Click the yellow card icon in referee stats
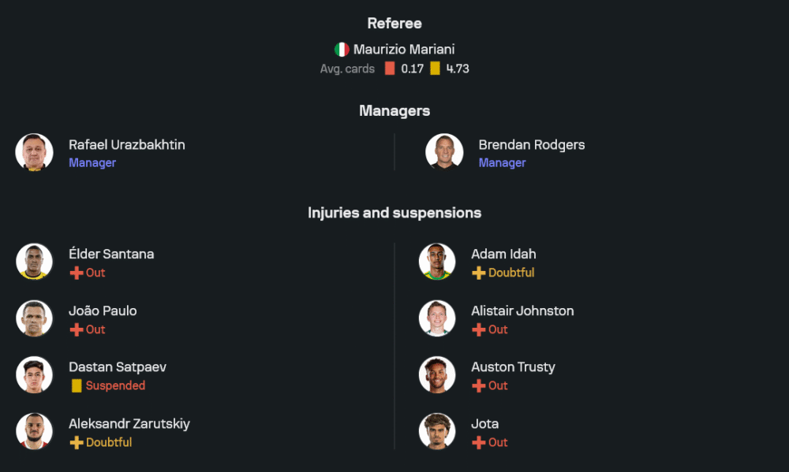Viewport: 789px width, 472px height. tap(435, 69)
